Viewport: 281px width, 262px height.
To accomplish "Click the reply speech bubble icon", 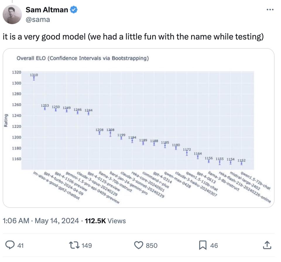I will (x=10, y=245).
